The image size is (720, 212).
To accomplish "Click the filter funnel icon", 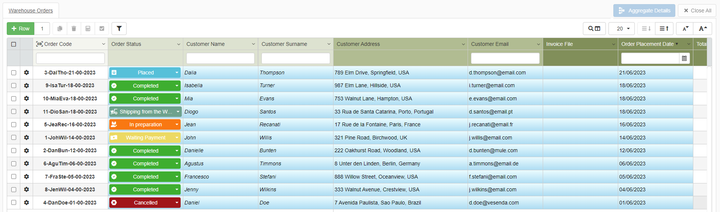I will 119,29.
